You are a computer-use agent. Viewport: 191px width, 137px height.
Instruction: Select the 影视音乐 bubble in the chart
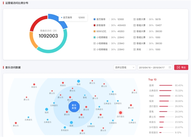65,127
